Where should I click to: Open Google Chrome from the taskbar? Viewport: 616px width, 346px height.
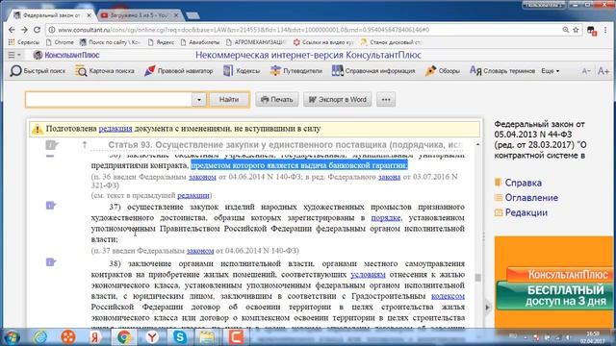coord(124,337)
